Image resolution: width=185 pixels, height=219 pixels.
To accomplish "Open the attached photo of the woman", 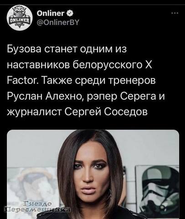I will coord(93,174).
